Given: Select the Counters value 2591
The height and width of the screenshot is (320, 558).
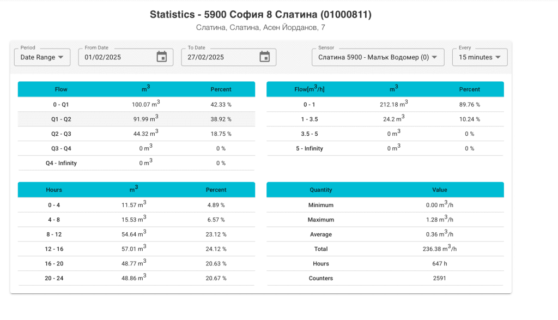Looking at the screenshot, I should click(x=439, y=278).
